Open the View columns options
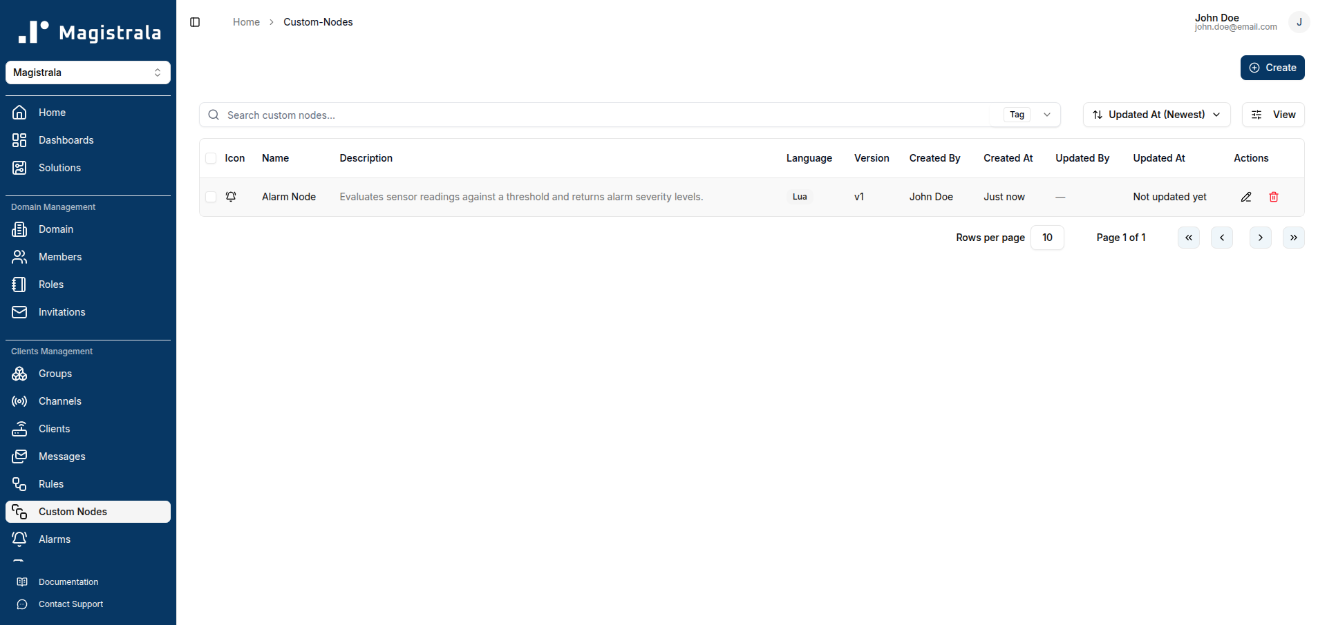Viewport: 1327px width, 625px height. [x=1273, y=115]
